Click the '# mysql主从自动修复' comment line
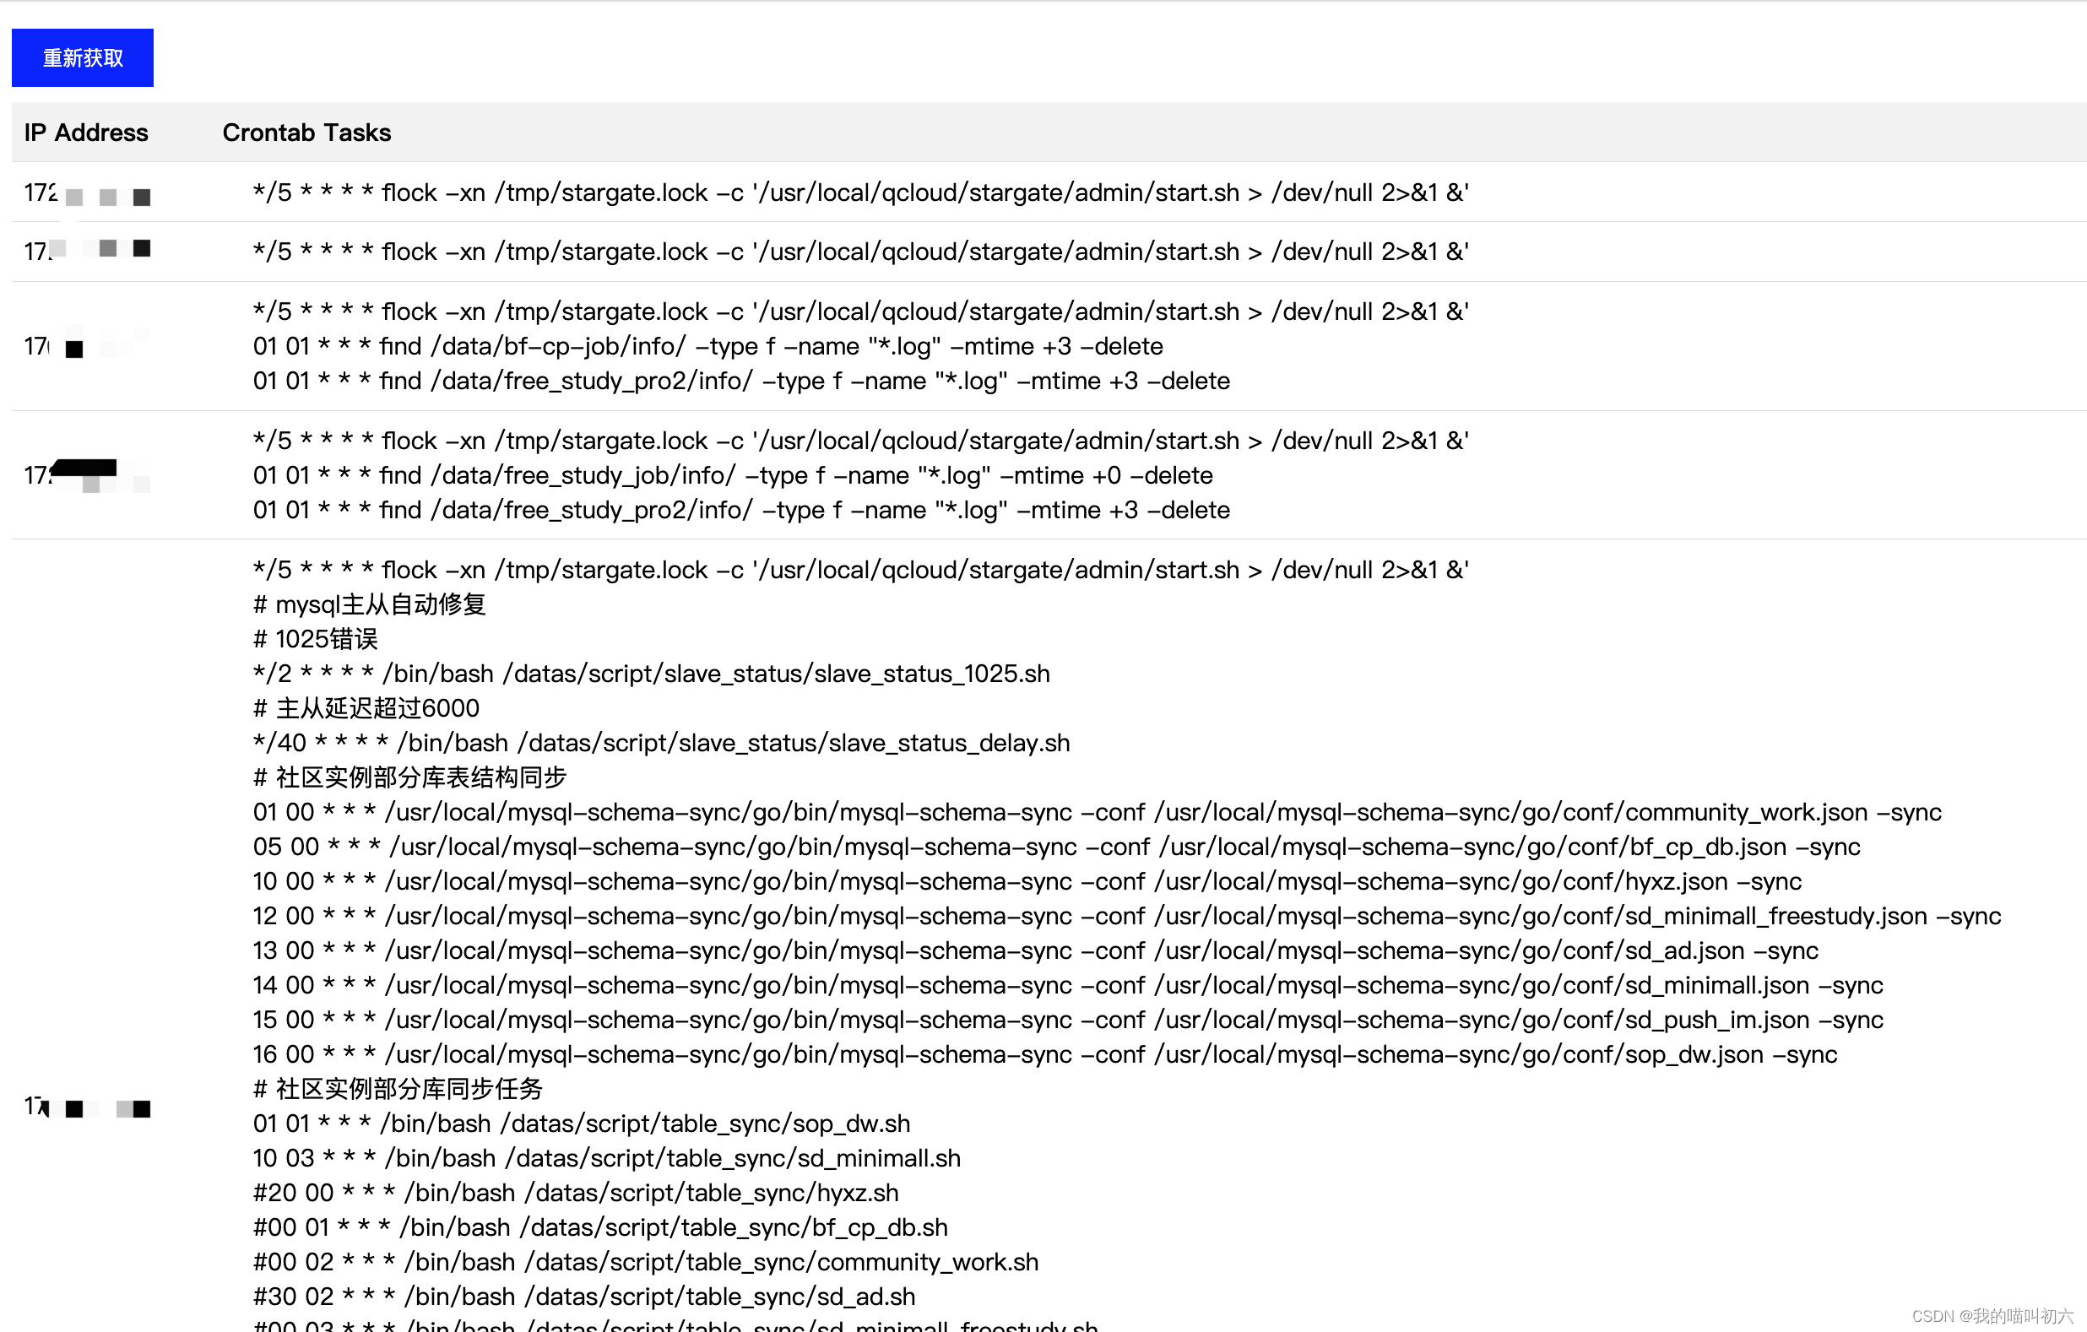This screenshot has height=1332, width=2087. click(x=369, y=604)
